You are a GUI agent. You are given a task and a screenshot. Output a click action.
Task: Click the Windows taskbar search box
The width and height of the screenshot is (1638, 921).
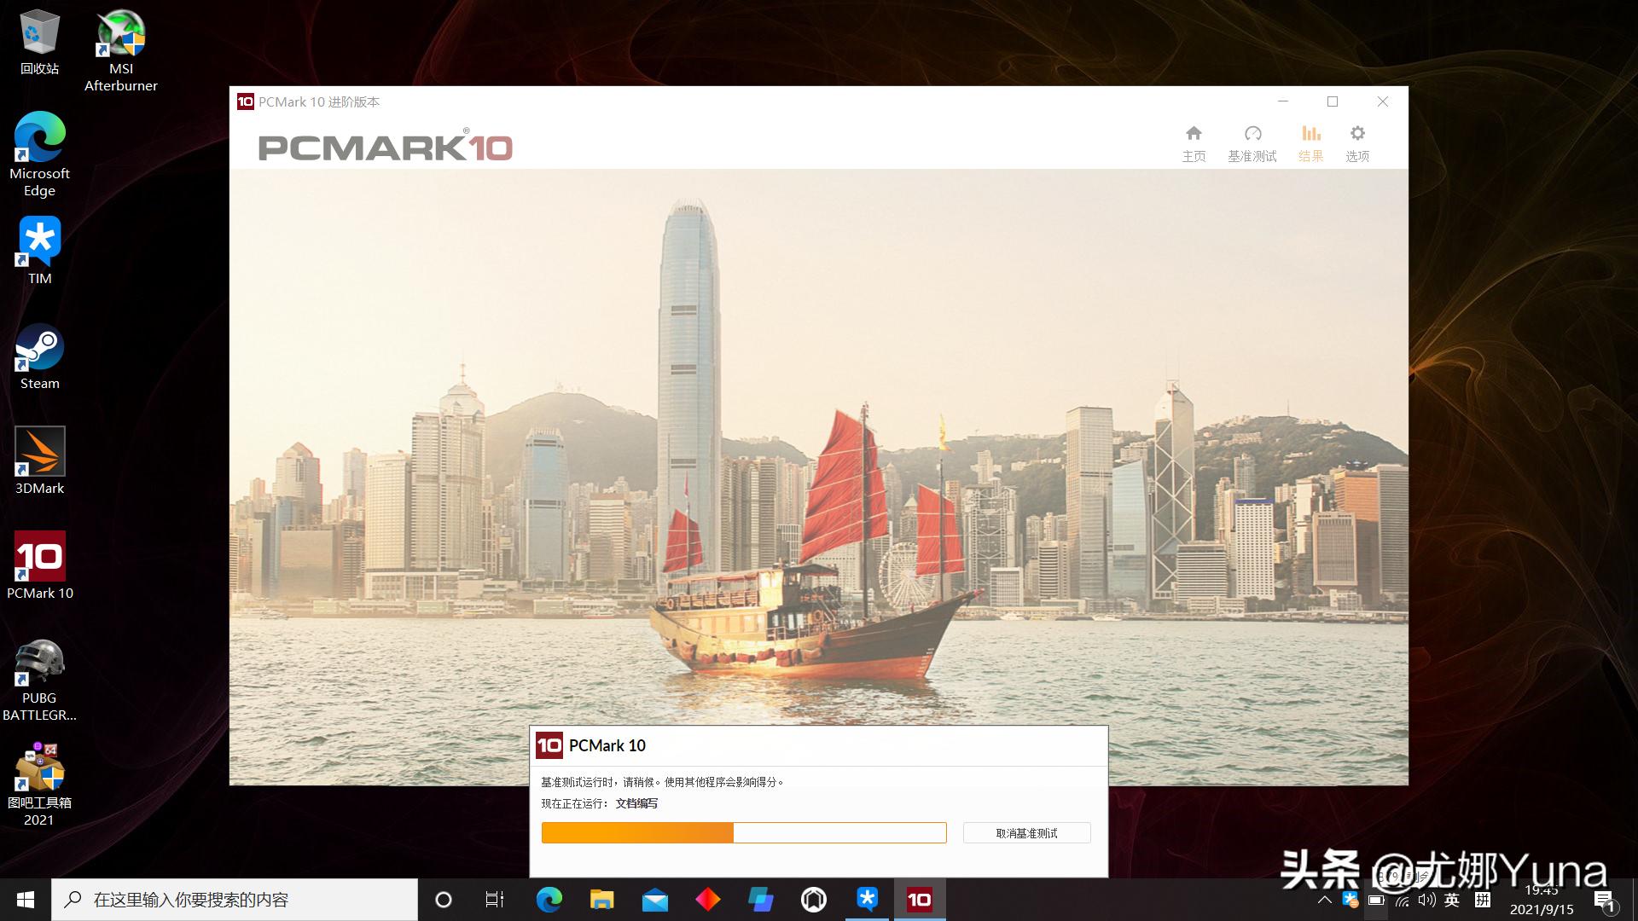point(235,900)
